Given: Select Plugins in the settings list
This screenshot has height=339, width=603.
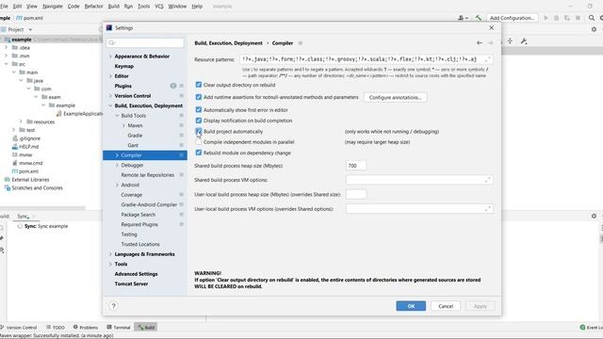Looking at the screenshot, I should click(x=123, y=86).
